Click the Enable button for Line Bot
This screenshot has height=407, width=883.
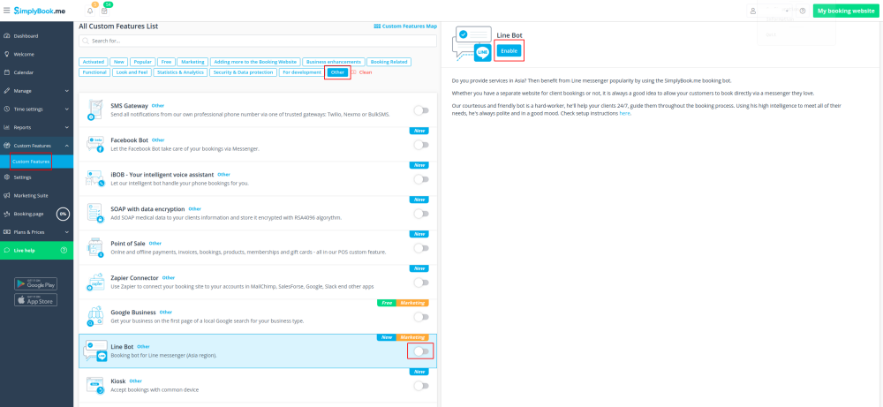(509, 50)
